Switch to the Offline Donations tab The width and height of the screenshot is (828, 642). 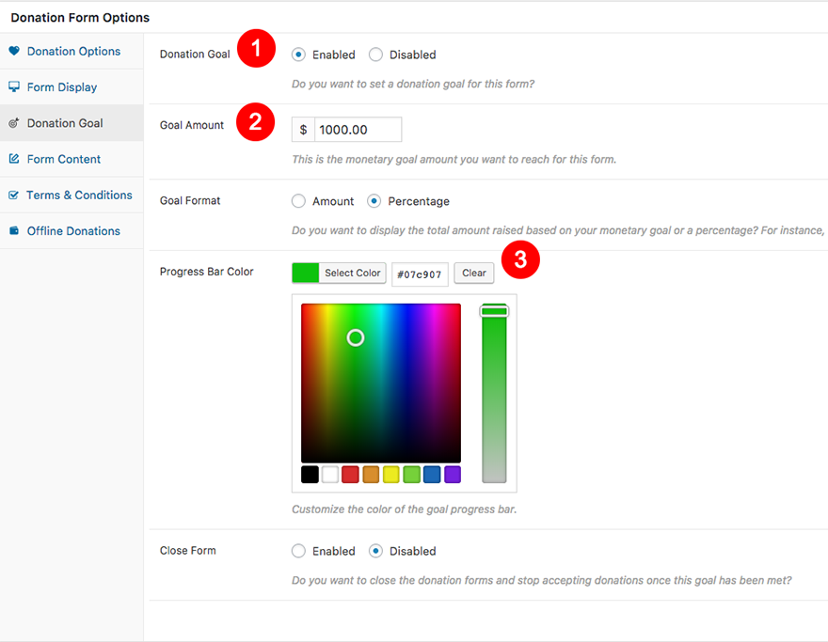pos(73,231)
